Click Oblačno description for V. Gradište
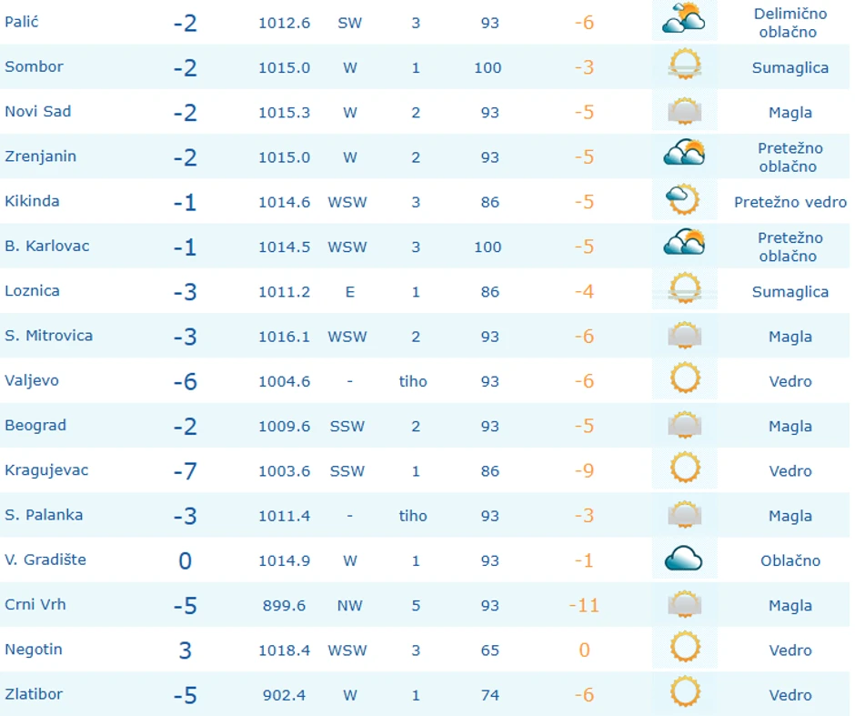This screenshot has width=855, height=716. pyautogui.click(x=790, y=560)
